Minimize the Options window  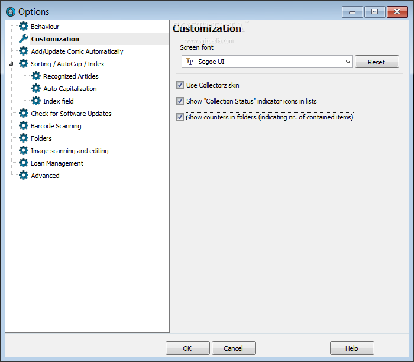pos(352,12)
